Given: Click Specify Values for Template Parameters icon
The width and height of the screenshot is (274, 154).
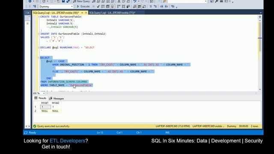Looking at the screenshot, I should [173, 6].
